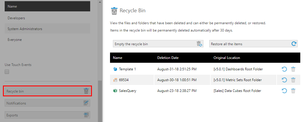
Task: Click the Recycle Bin header icon
Action: 114,11
